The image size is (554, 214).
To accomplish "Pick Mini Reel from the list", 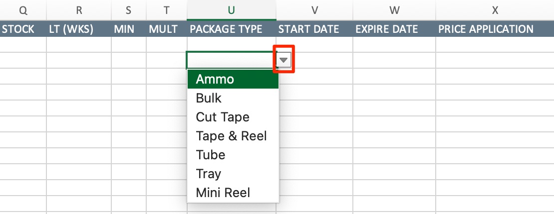I will [x=233, y=193].
